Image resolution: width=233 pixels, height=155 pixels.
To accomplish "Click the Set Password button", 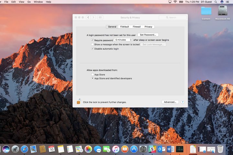I will (148, 35).
